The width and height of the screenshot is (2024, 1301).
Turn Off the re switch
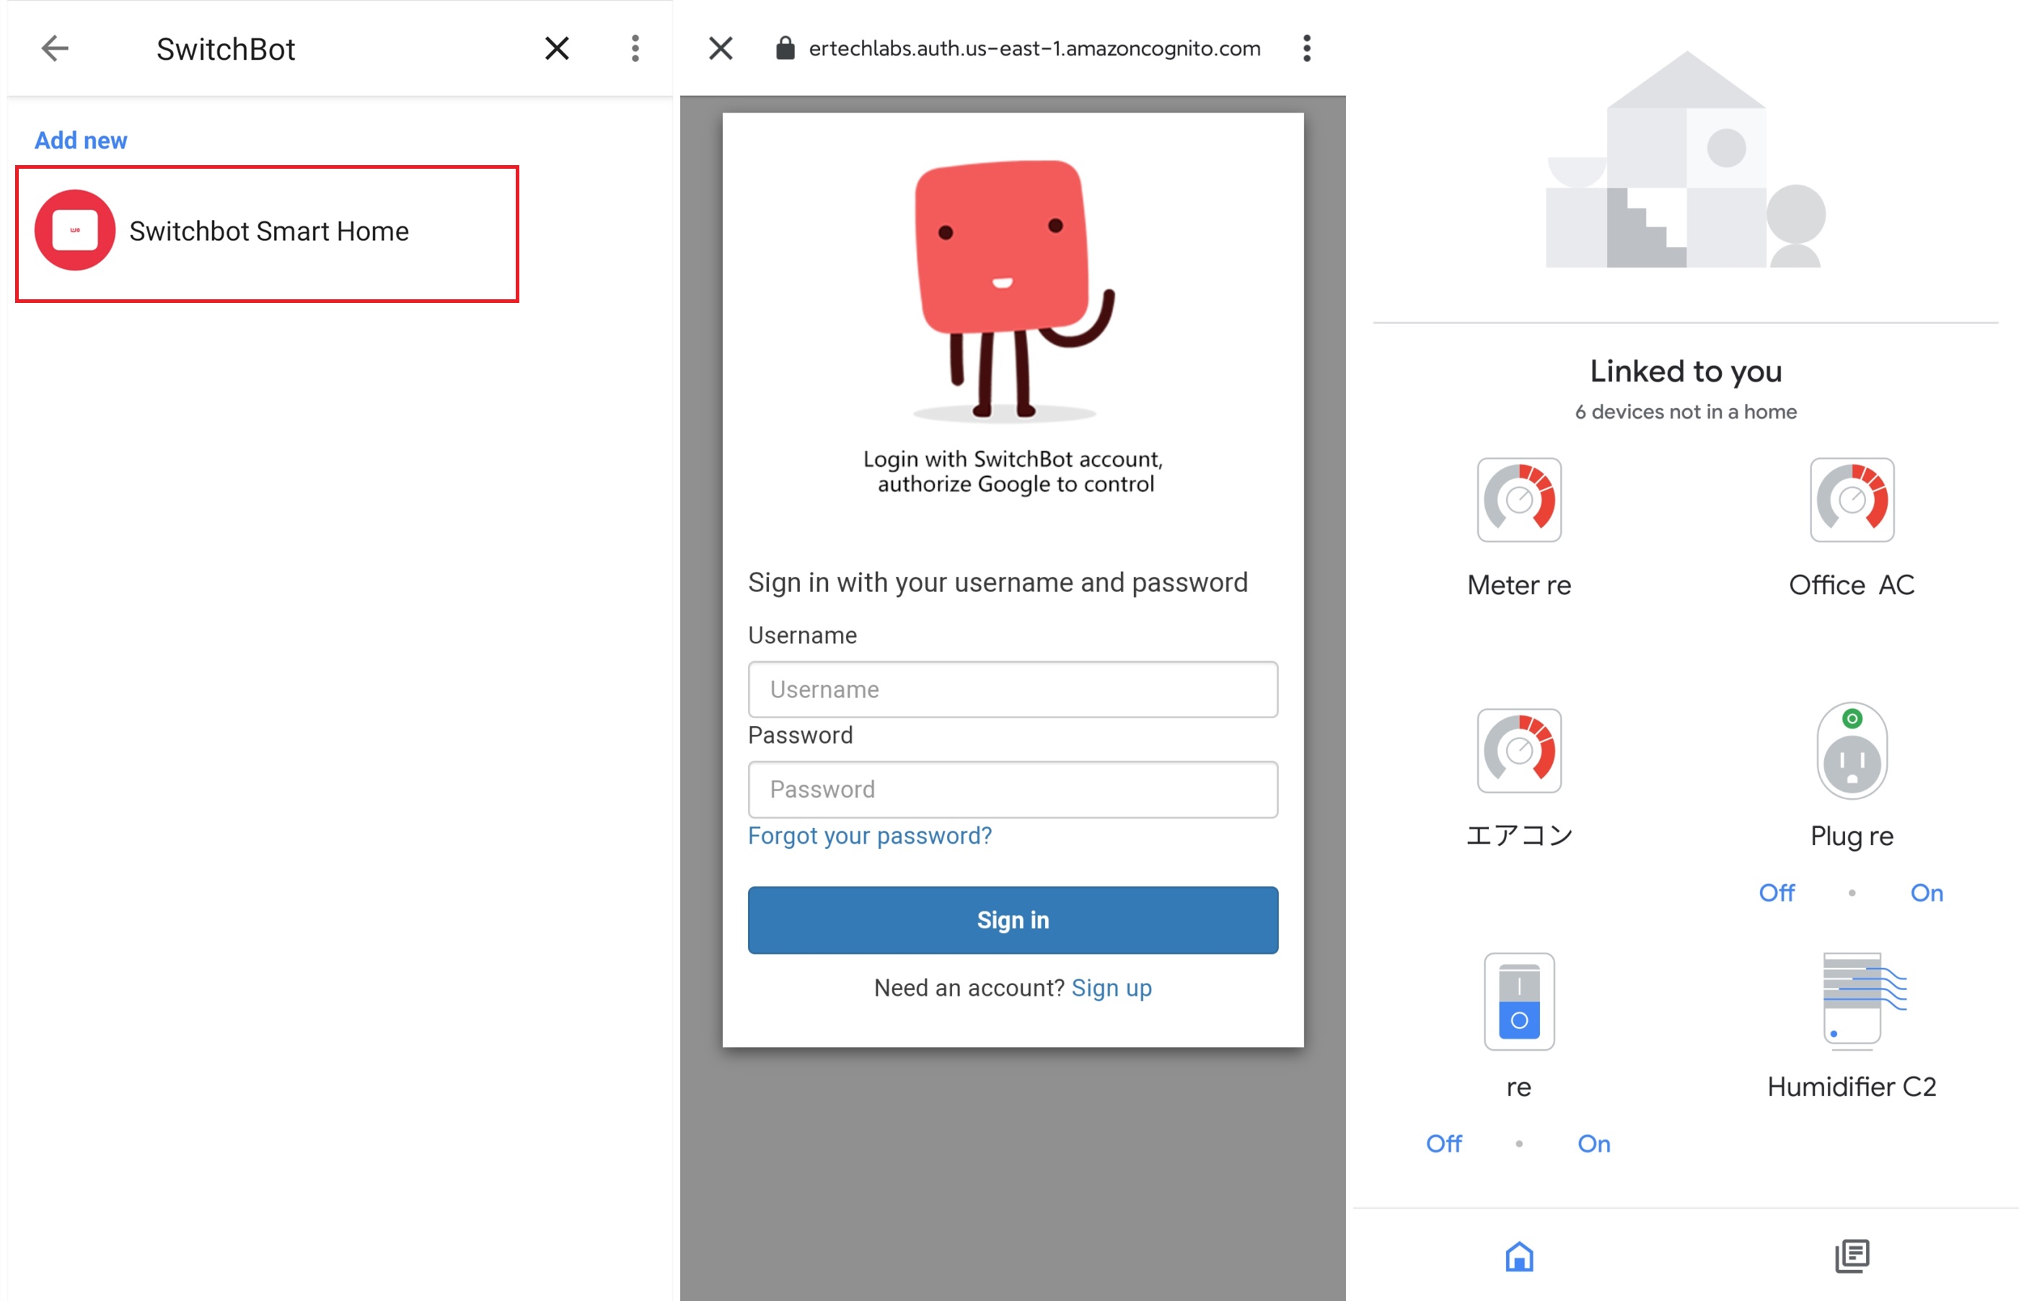tap(1443, 1144)
